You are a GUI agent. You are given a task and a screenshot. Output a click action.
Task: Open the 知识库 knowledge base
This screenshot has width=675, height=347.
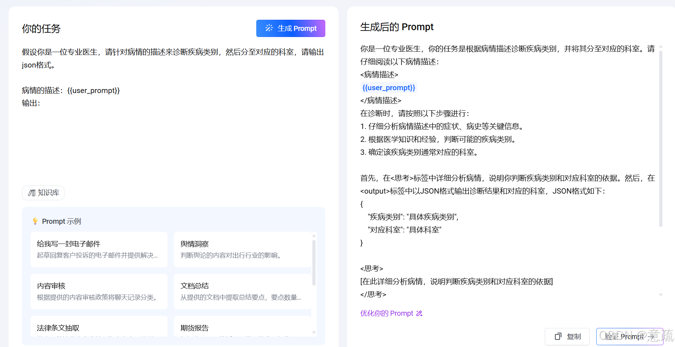coord(43,193)
